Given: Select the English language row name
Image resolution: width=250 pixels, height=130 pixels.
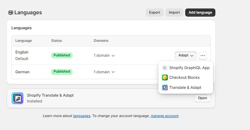Looking at the screenshot, I should (22, 52).
